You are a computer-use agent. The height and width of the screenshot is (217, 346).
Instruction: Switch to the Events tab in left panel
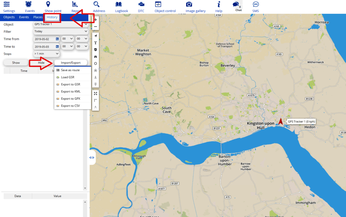[x=24, y=17]
